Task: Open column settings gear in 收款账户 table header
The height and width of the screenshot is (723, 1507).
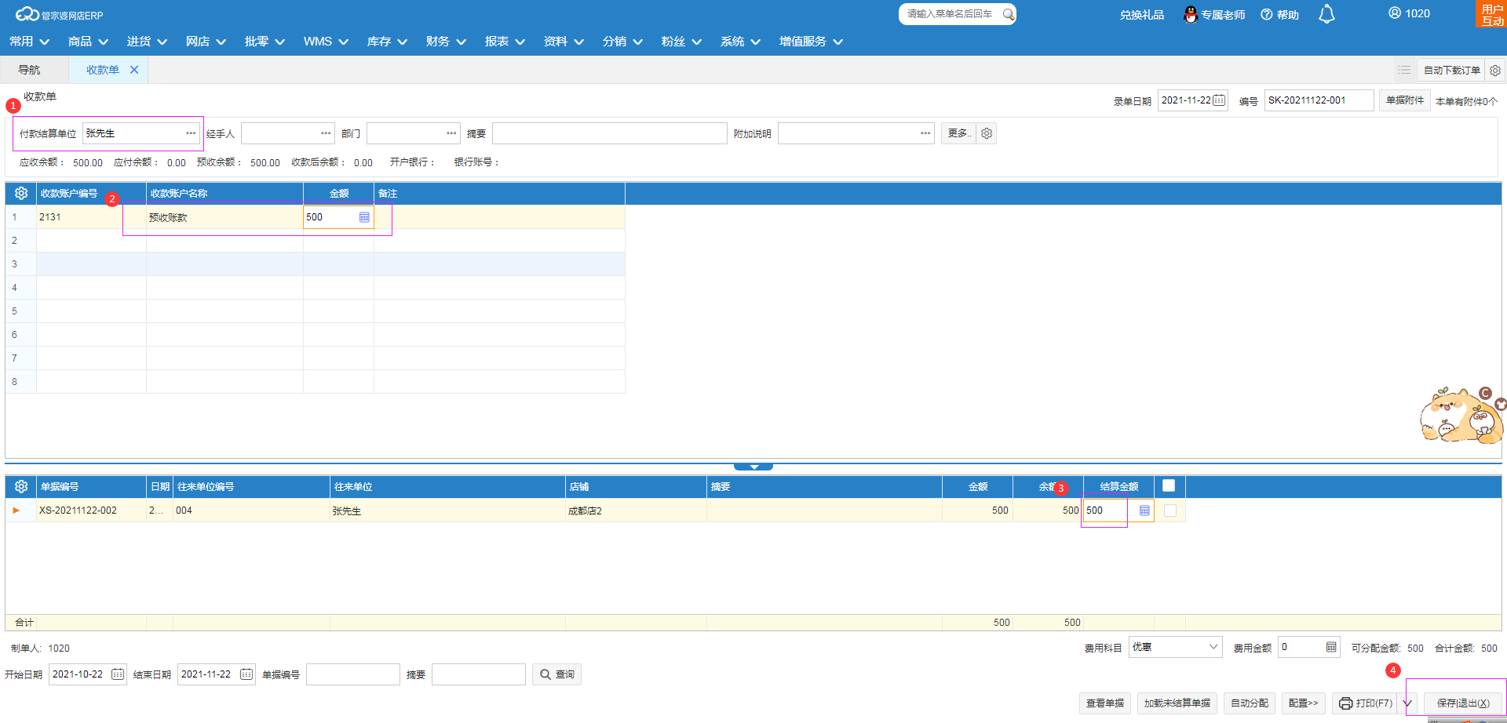Action: click(x=21, y=193)
